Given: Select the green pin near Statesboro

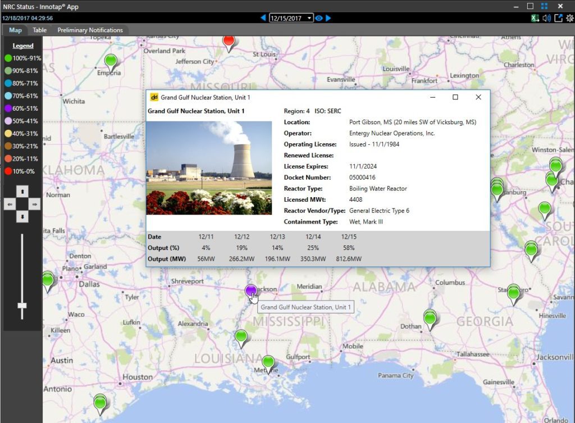Looking at the screenshot, I should [513, 293].
